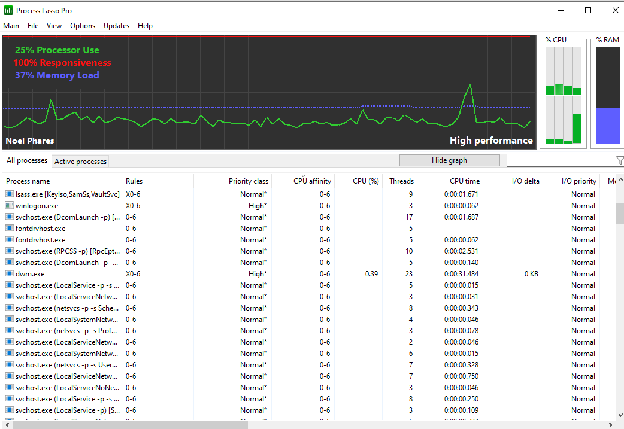624x429 pixels.
Task: Click icon of svchost.exe (netsvcs -p -s Sche... row
Action: [10, 308]
